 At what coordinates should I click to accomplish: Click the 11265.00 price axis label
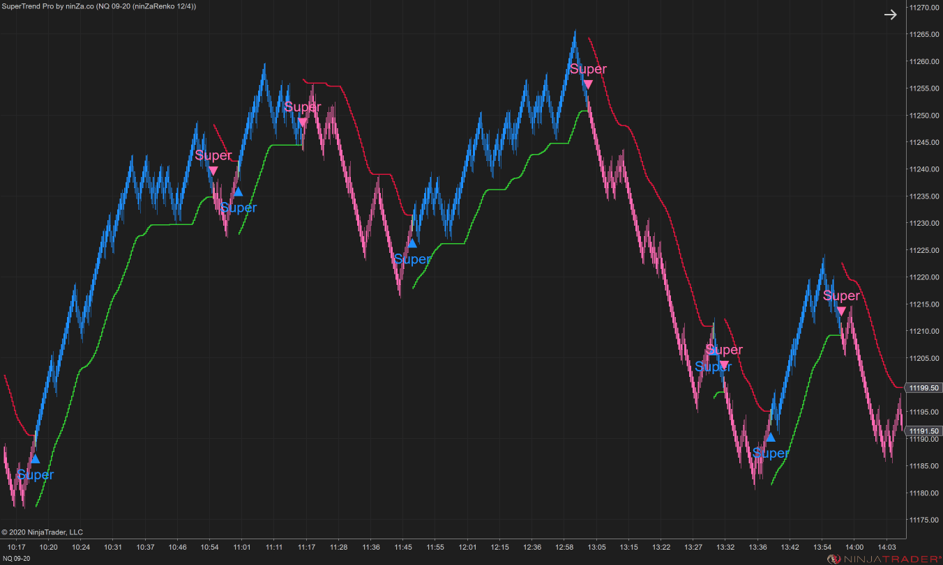pos(926,34)
